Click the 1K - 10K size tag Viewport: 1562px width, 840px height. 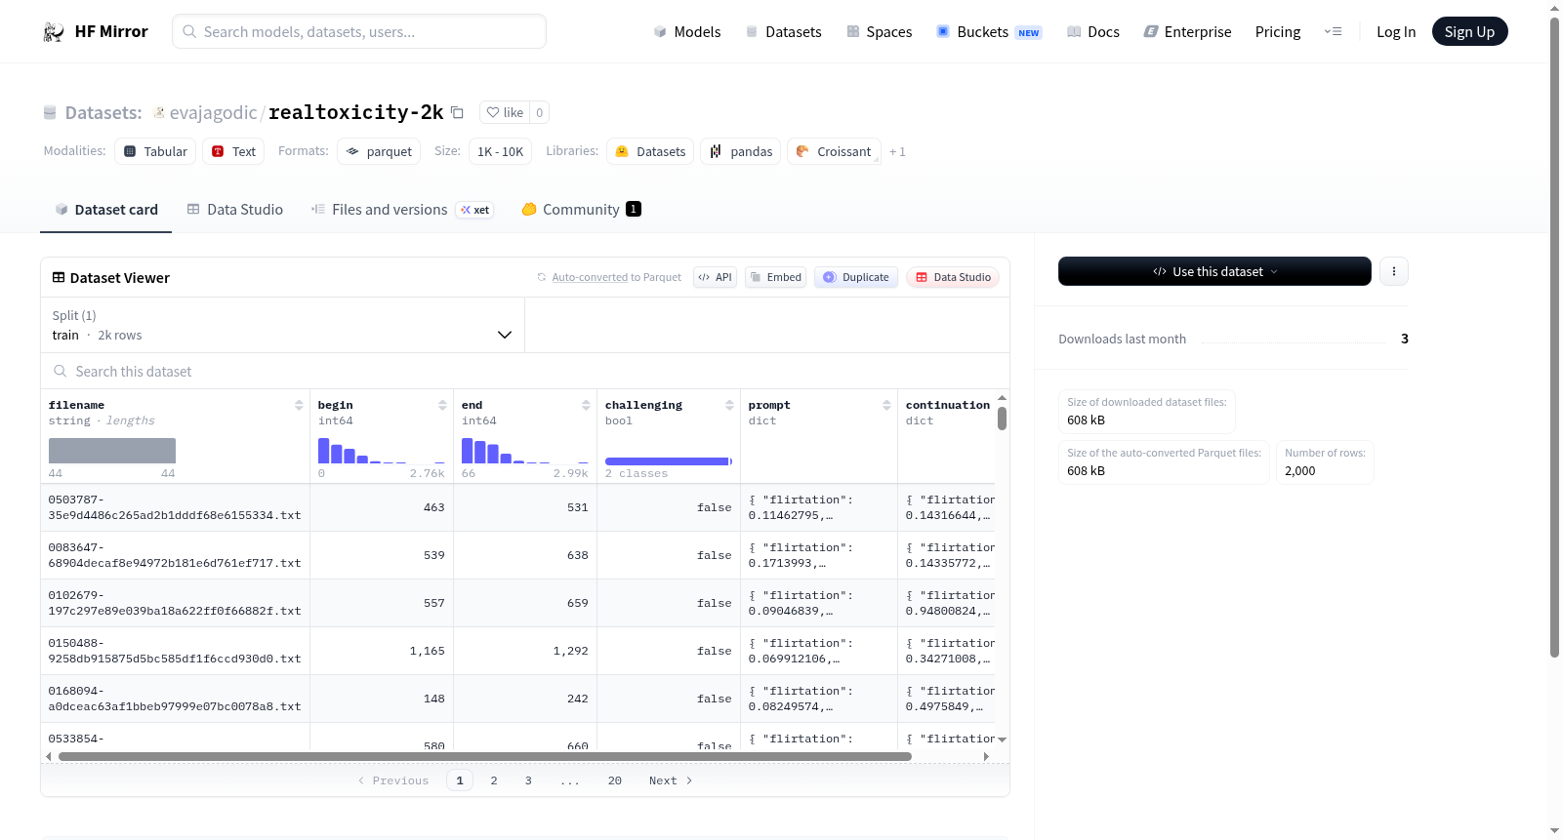click(x=501, y=151)
